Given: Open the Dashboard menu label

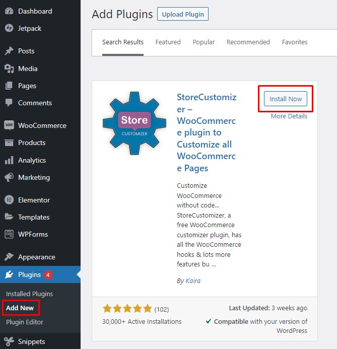Looking at the screenshot, I should [x=35, y=11].
